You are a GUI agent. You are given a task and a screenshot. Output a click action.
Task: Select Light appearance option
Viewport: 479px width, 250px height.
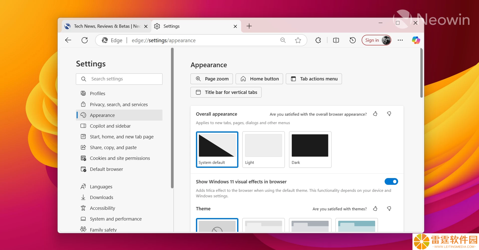[x=263, y=149]
